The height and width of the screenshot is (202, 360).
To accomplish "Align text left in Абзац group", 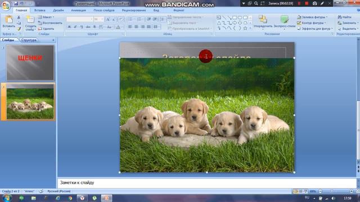I will tap(130, 27).
